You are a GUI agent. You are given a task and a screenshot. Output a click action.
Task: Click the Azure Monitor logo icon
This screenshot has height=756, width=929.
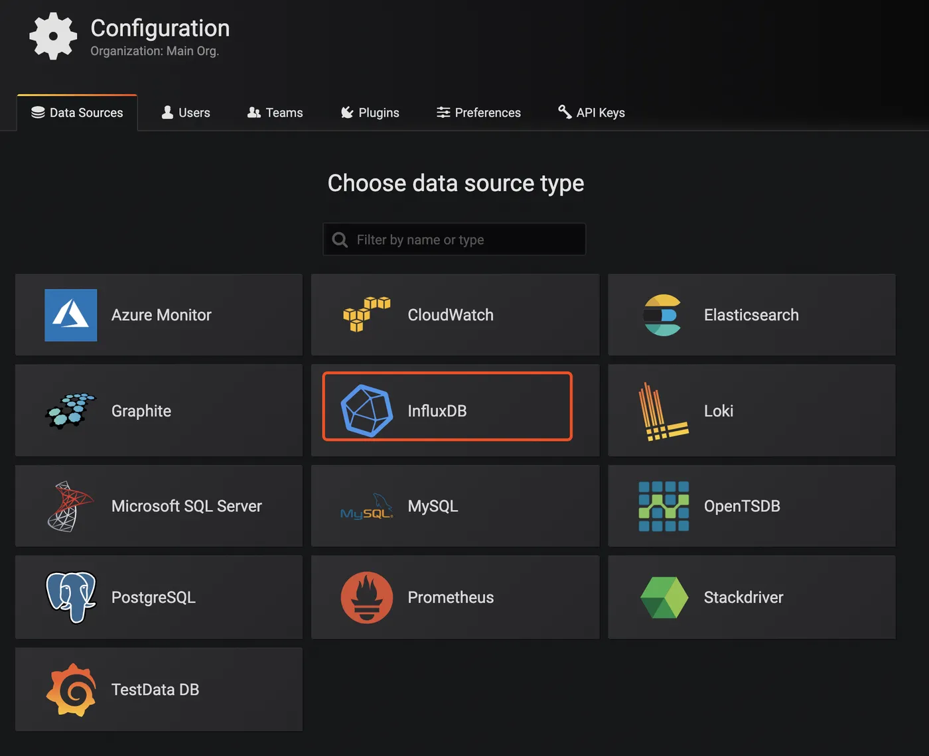point(71,315)
